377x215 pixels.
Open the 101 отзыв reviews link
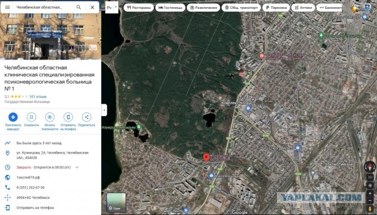pyautogui.click(x=38, y=97)
